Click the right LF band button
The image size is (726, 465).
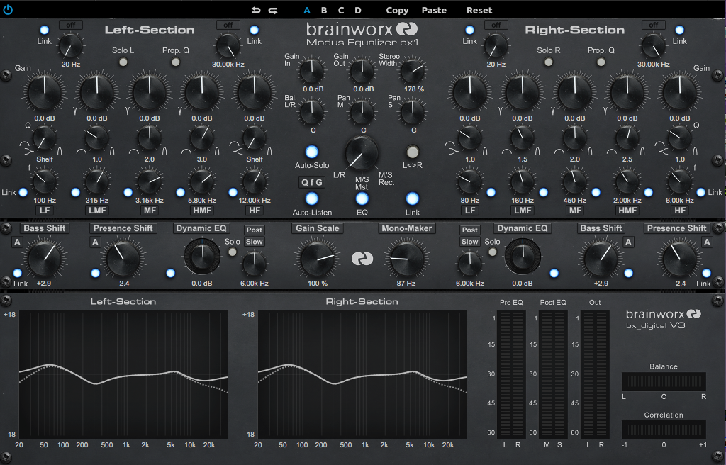point(470,211)
